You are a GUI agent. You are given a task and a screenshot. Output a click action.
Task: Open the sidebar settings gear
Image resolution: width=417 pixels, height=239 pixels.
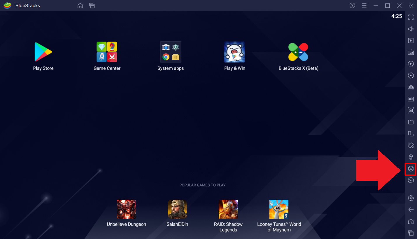411,198
